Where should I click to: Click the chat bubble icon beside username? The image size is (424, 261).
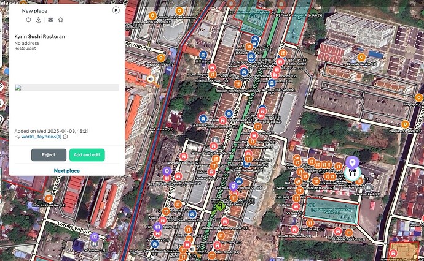(x=66, y=137)
